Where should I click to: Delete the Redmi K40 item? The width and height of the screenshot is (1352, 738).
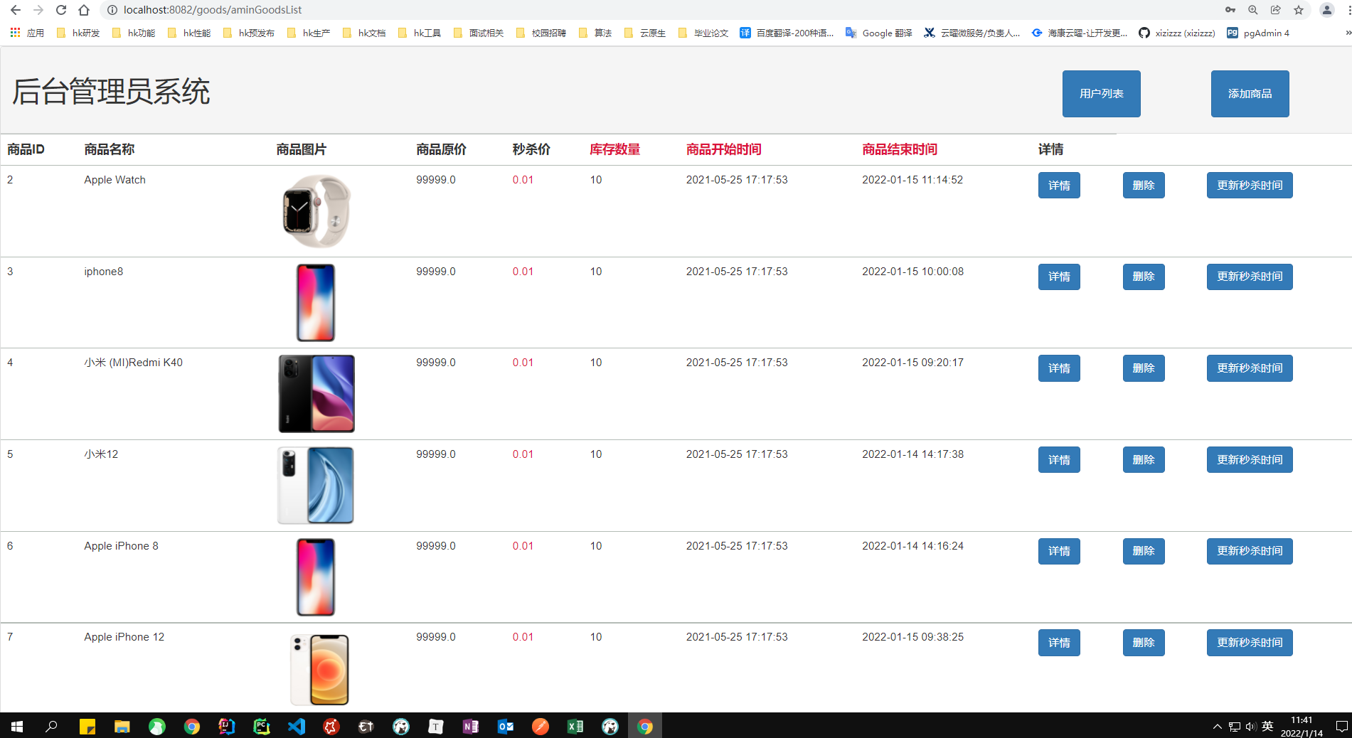pyautogui.click(x=1144, y=368)
